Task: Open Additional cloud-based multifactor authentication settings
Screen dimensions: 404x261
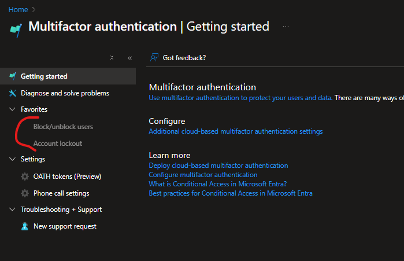Action: (x=236, y=131)
